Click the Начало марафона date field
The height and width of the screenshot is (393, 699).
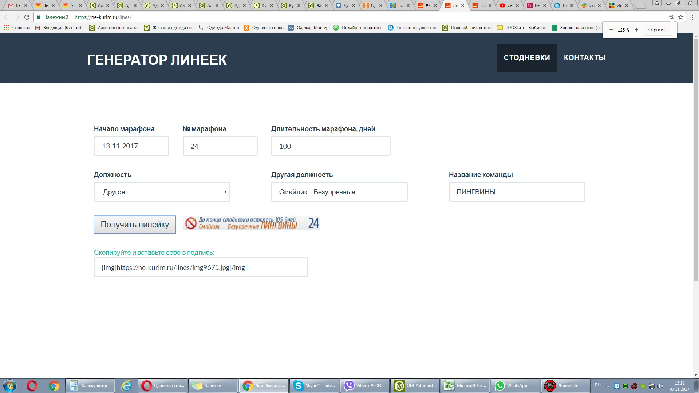pos(131,146)
